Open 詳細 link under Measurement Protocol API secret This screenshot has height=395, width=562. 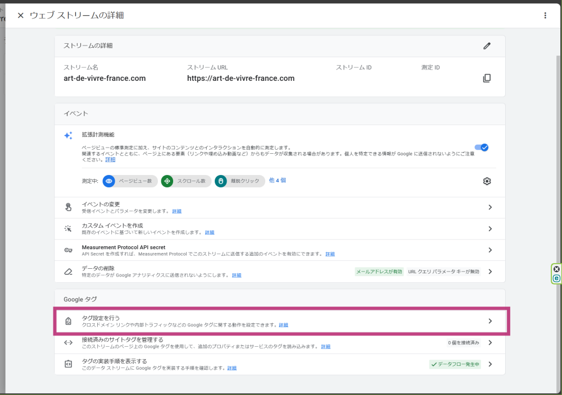(x=330, y=254)
